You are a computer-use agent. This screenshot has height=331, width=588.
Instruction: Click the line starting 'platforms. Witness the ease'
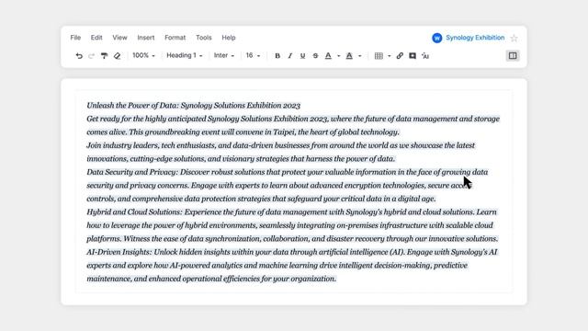tap(292, 239)
